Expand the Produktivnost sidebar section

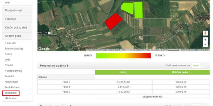[x=17, y=10]
